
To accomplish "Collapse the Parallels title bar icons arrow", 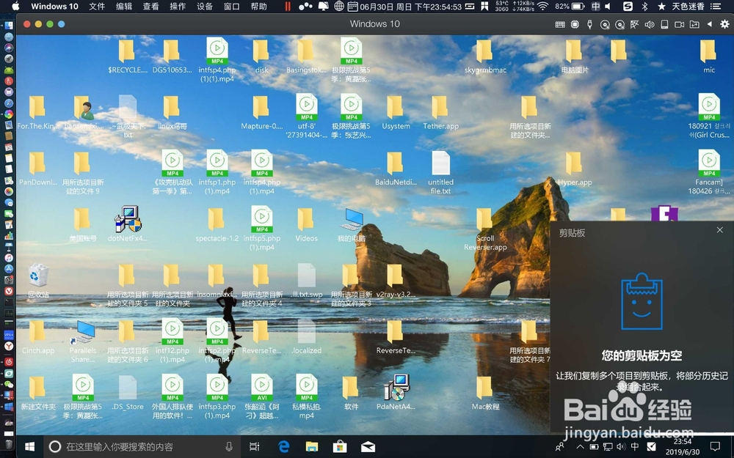I will click(709, 24).
